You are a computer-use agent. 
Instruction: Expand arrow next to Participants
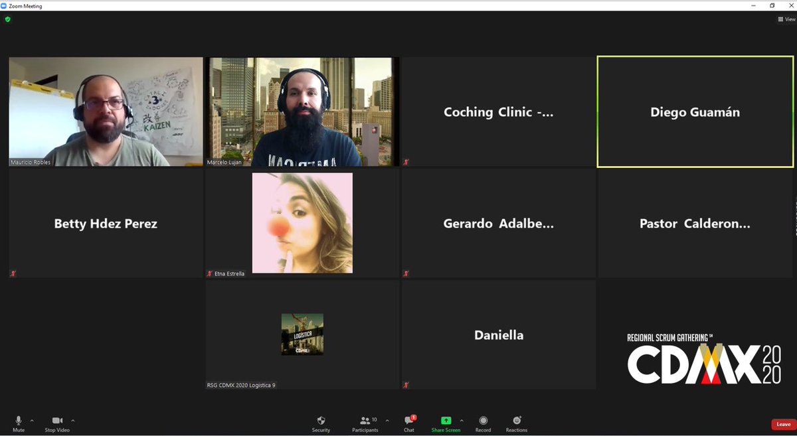[x=387, y=421]
